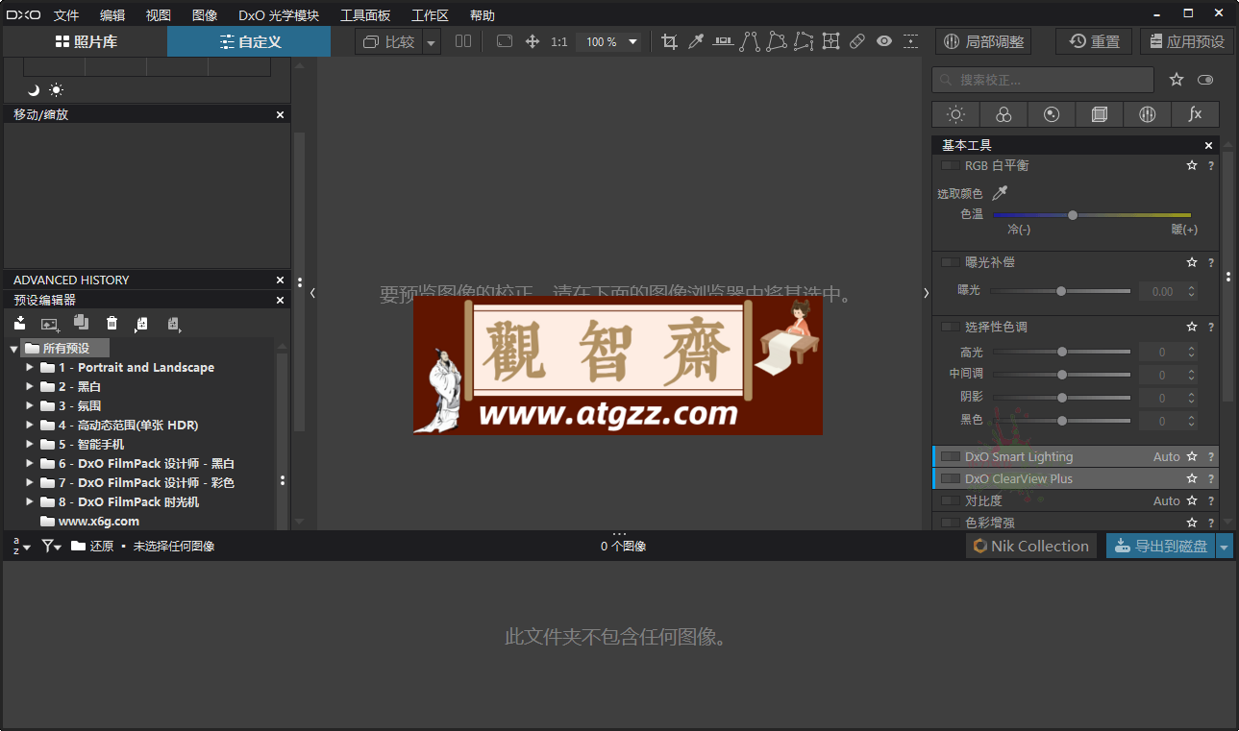Open the sort order a-z dropdown

(20, 546)
